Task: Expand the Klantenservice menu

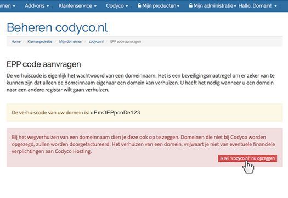Action: coord(77,6)
